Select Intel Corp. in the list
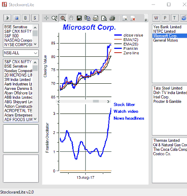 (x=161, y=97)
